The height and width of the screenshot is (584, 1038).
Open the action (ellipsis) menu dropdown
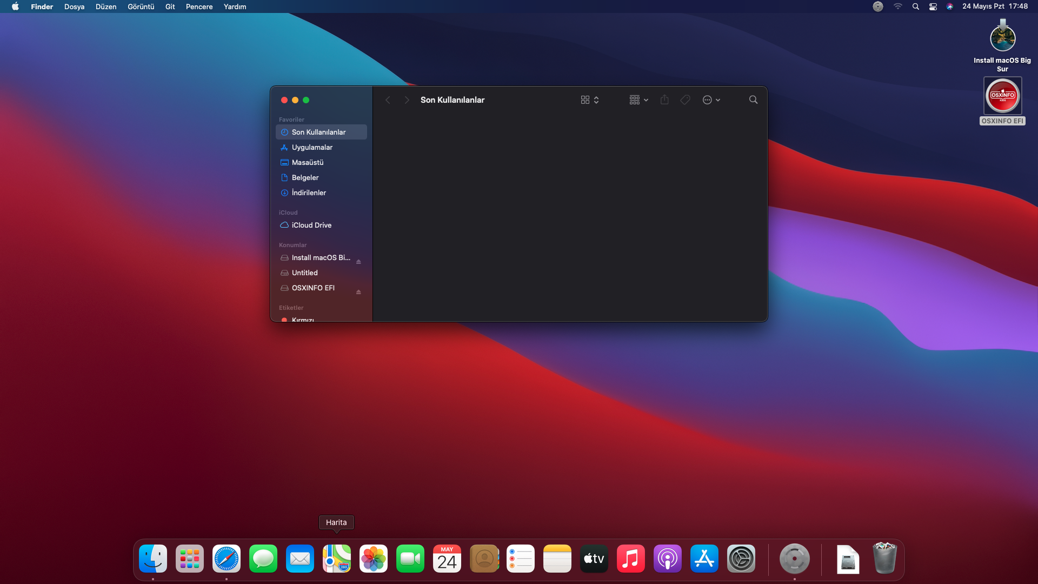(711, 100)
